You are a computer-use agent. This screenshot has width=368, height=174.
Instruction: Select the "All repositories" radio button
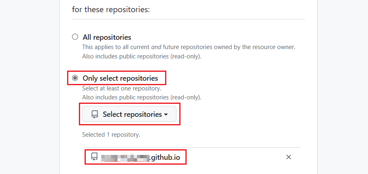75,37
